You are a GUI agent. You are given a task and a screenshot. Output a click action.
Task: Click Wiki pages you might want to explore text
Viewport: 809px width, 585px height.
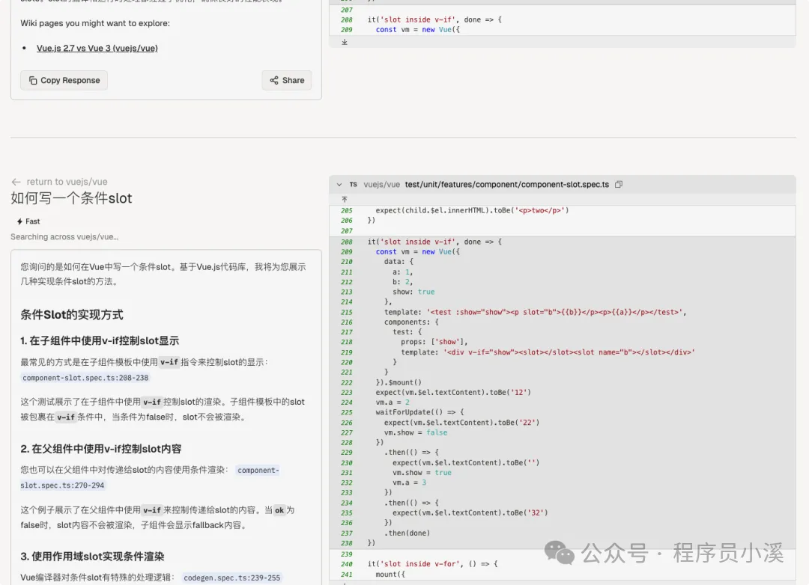[95, 23]
